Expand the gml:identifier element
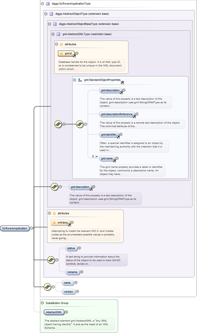Viewport: 197px width, 333px height. point(121,134)
